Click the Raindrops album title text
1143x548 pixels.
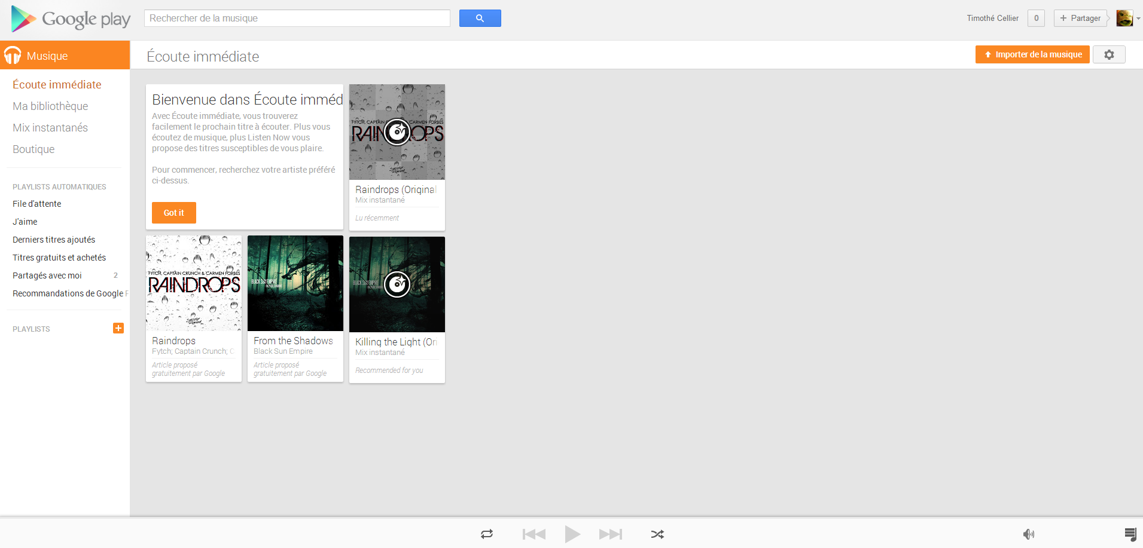(173, 341)
